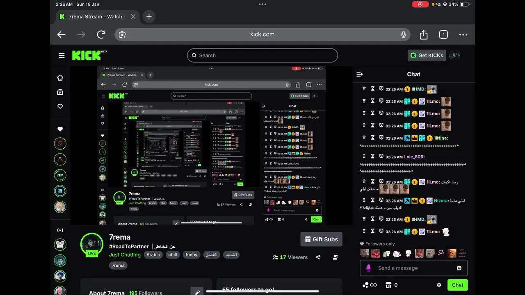Delete Lole_506's chat message
This screenshot has height=295, width=525.
point(364,156)
